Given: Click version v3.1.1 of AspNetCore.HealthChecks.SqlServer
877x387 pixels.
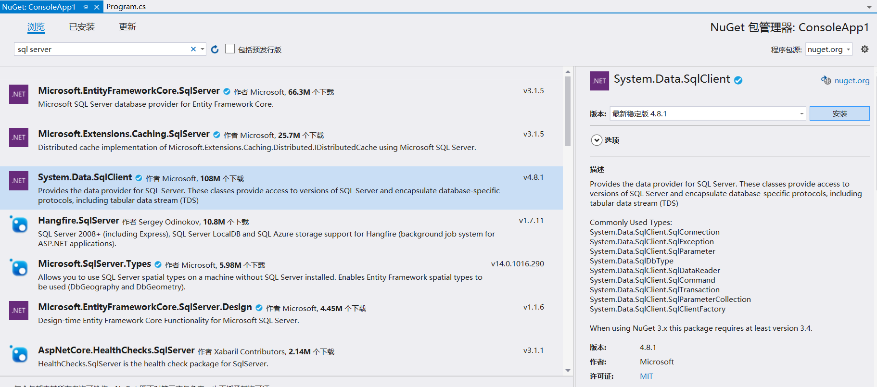Looking at the screenshot, I should coord(534,350).
